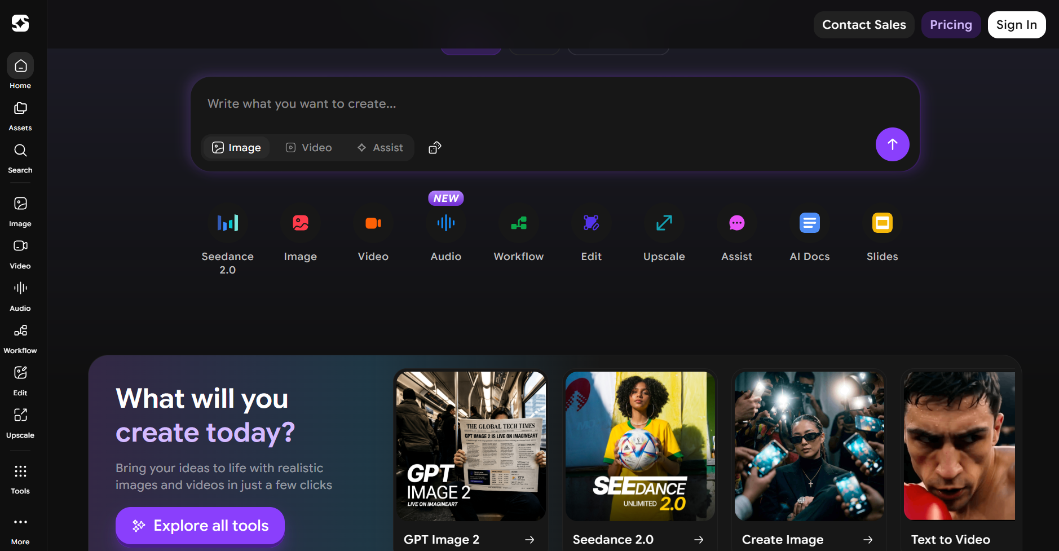Viewport: 1059px width, 551px height.
Task: Open Workflow in the sidebar
Action: [x=20, y=338]
